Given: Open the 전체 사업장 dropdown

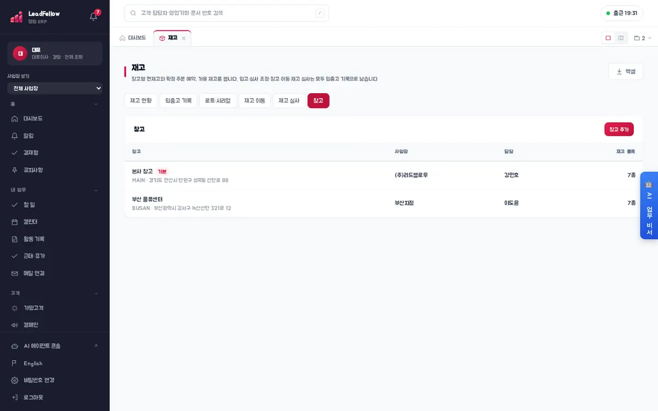Looking at the screenshot, I should [x=55, y=88].
